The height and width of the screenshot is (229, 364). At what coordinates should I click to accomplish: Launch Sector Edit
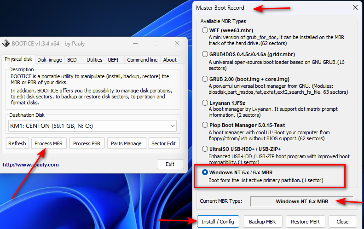(x=164, y=143)
